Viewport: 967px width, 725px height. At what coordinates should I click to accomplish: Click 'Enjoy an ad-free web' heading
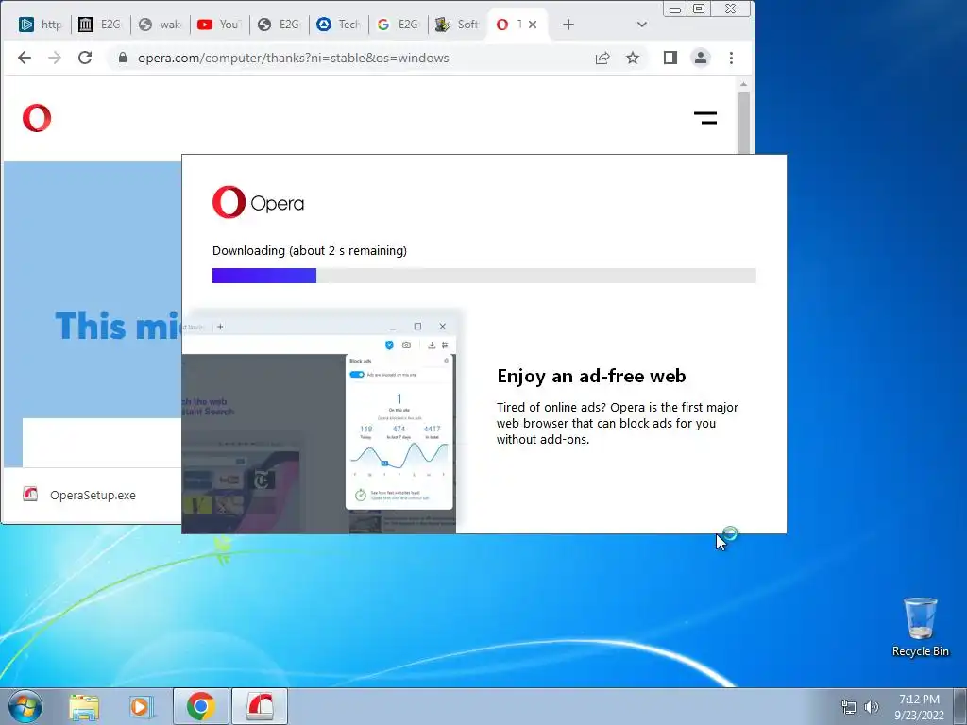click(x=591, y=376)
